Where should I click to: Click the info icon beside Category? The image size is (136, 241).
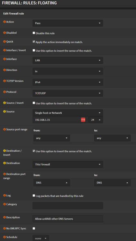[x=4, y=204]
